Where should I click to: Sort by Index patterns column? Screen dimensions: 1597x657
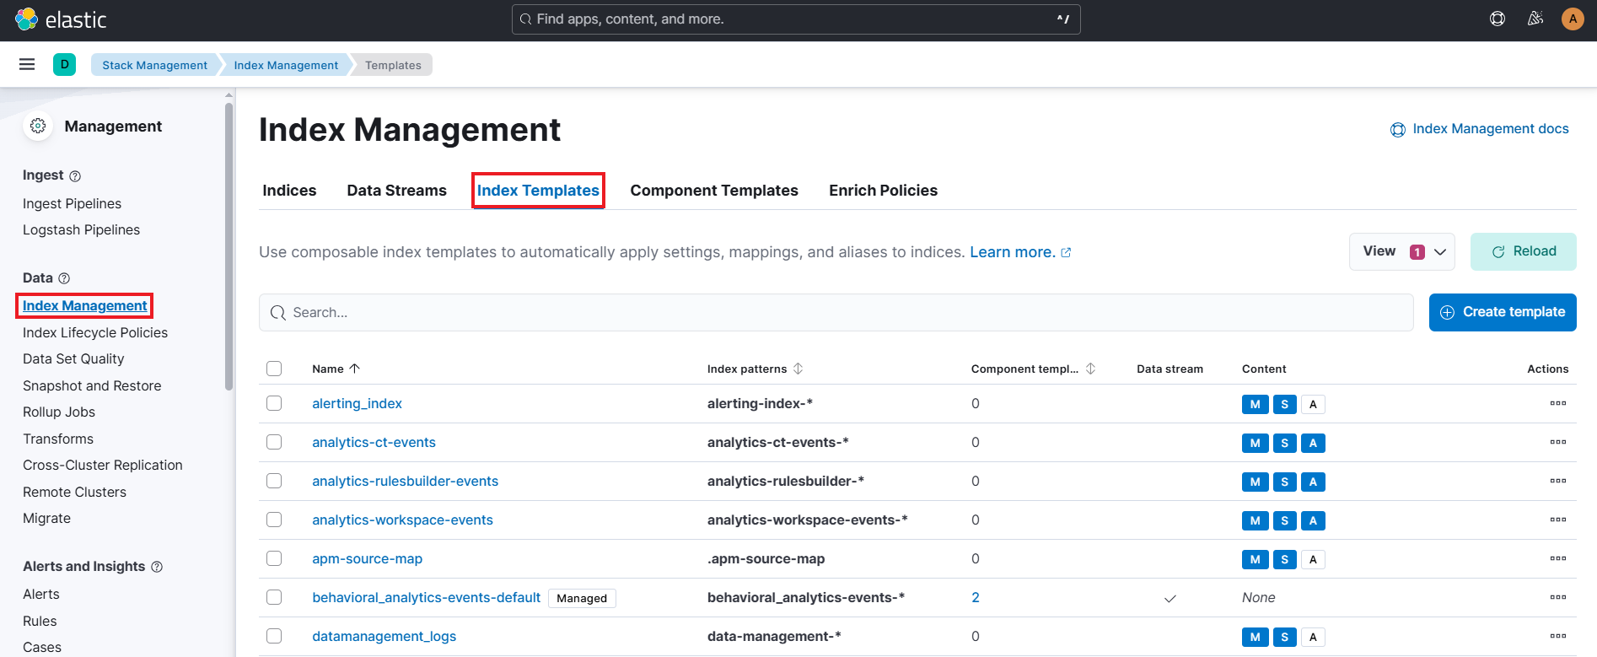(755, 369)
